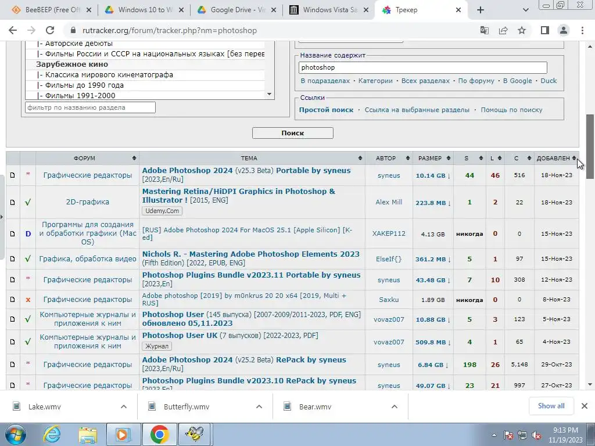Screen dimensions: 595x446
Task: Open the Bear.wmv downloaded file
Action: [x=315, y=407]
